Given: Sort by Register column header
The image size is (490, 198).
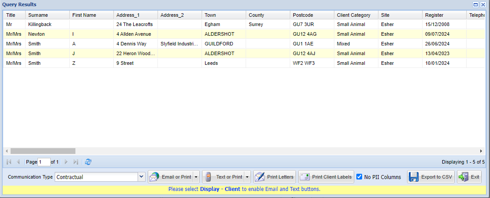Looking at the screenshot, I should point(444,15).
